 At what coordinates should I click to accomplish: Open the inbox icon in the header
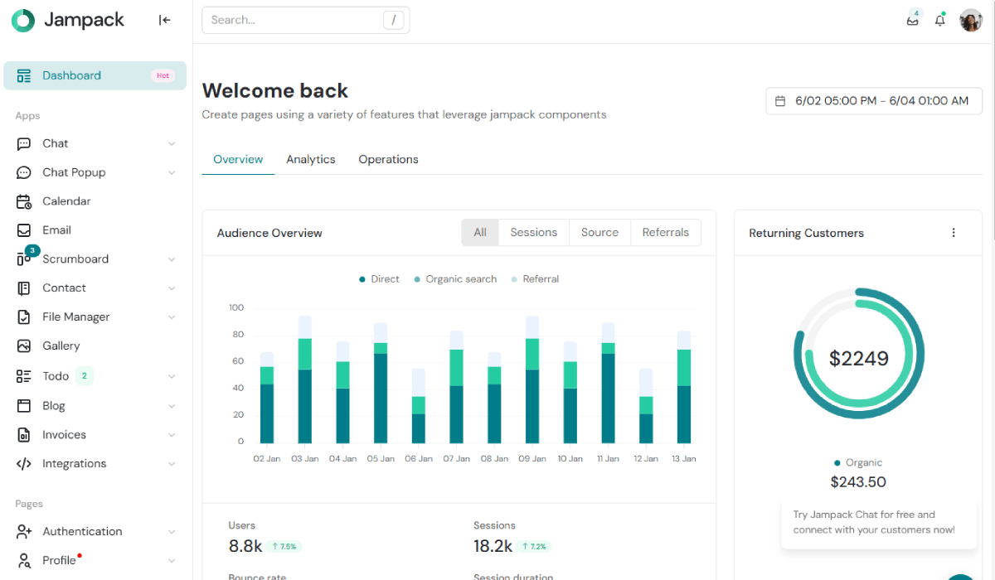(913, 21)
